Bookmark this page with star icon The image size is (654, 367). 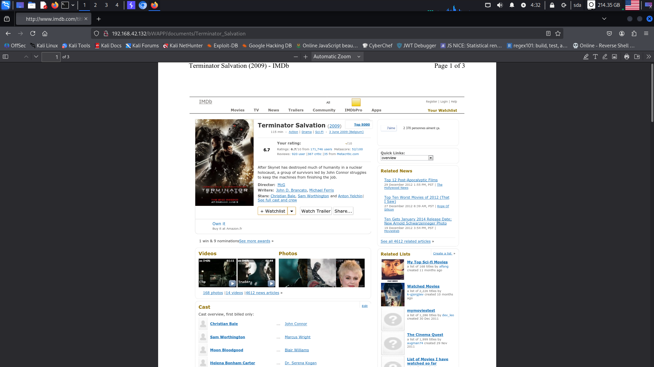click(558, 33)
